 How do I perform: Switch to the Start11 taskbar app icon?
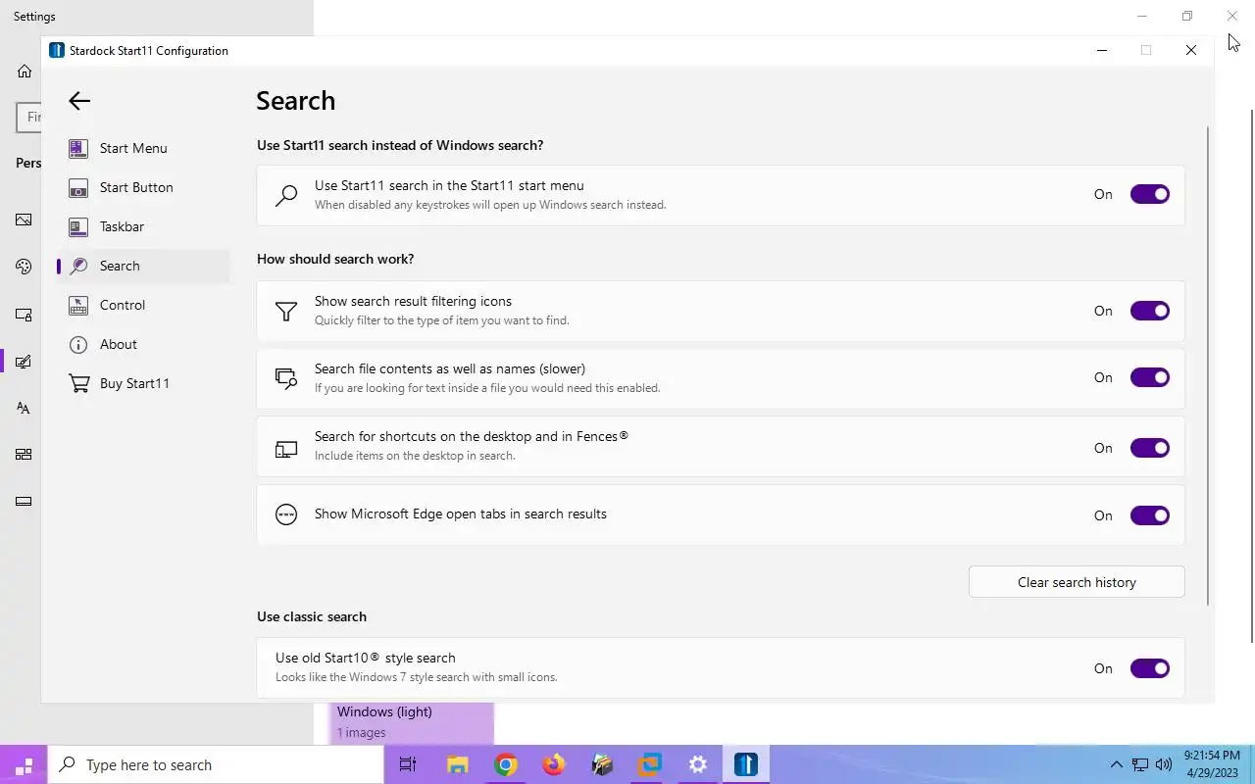tap(745, 764)
